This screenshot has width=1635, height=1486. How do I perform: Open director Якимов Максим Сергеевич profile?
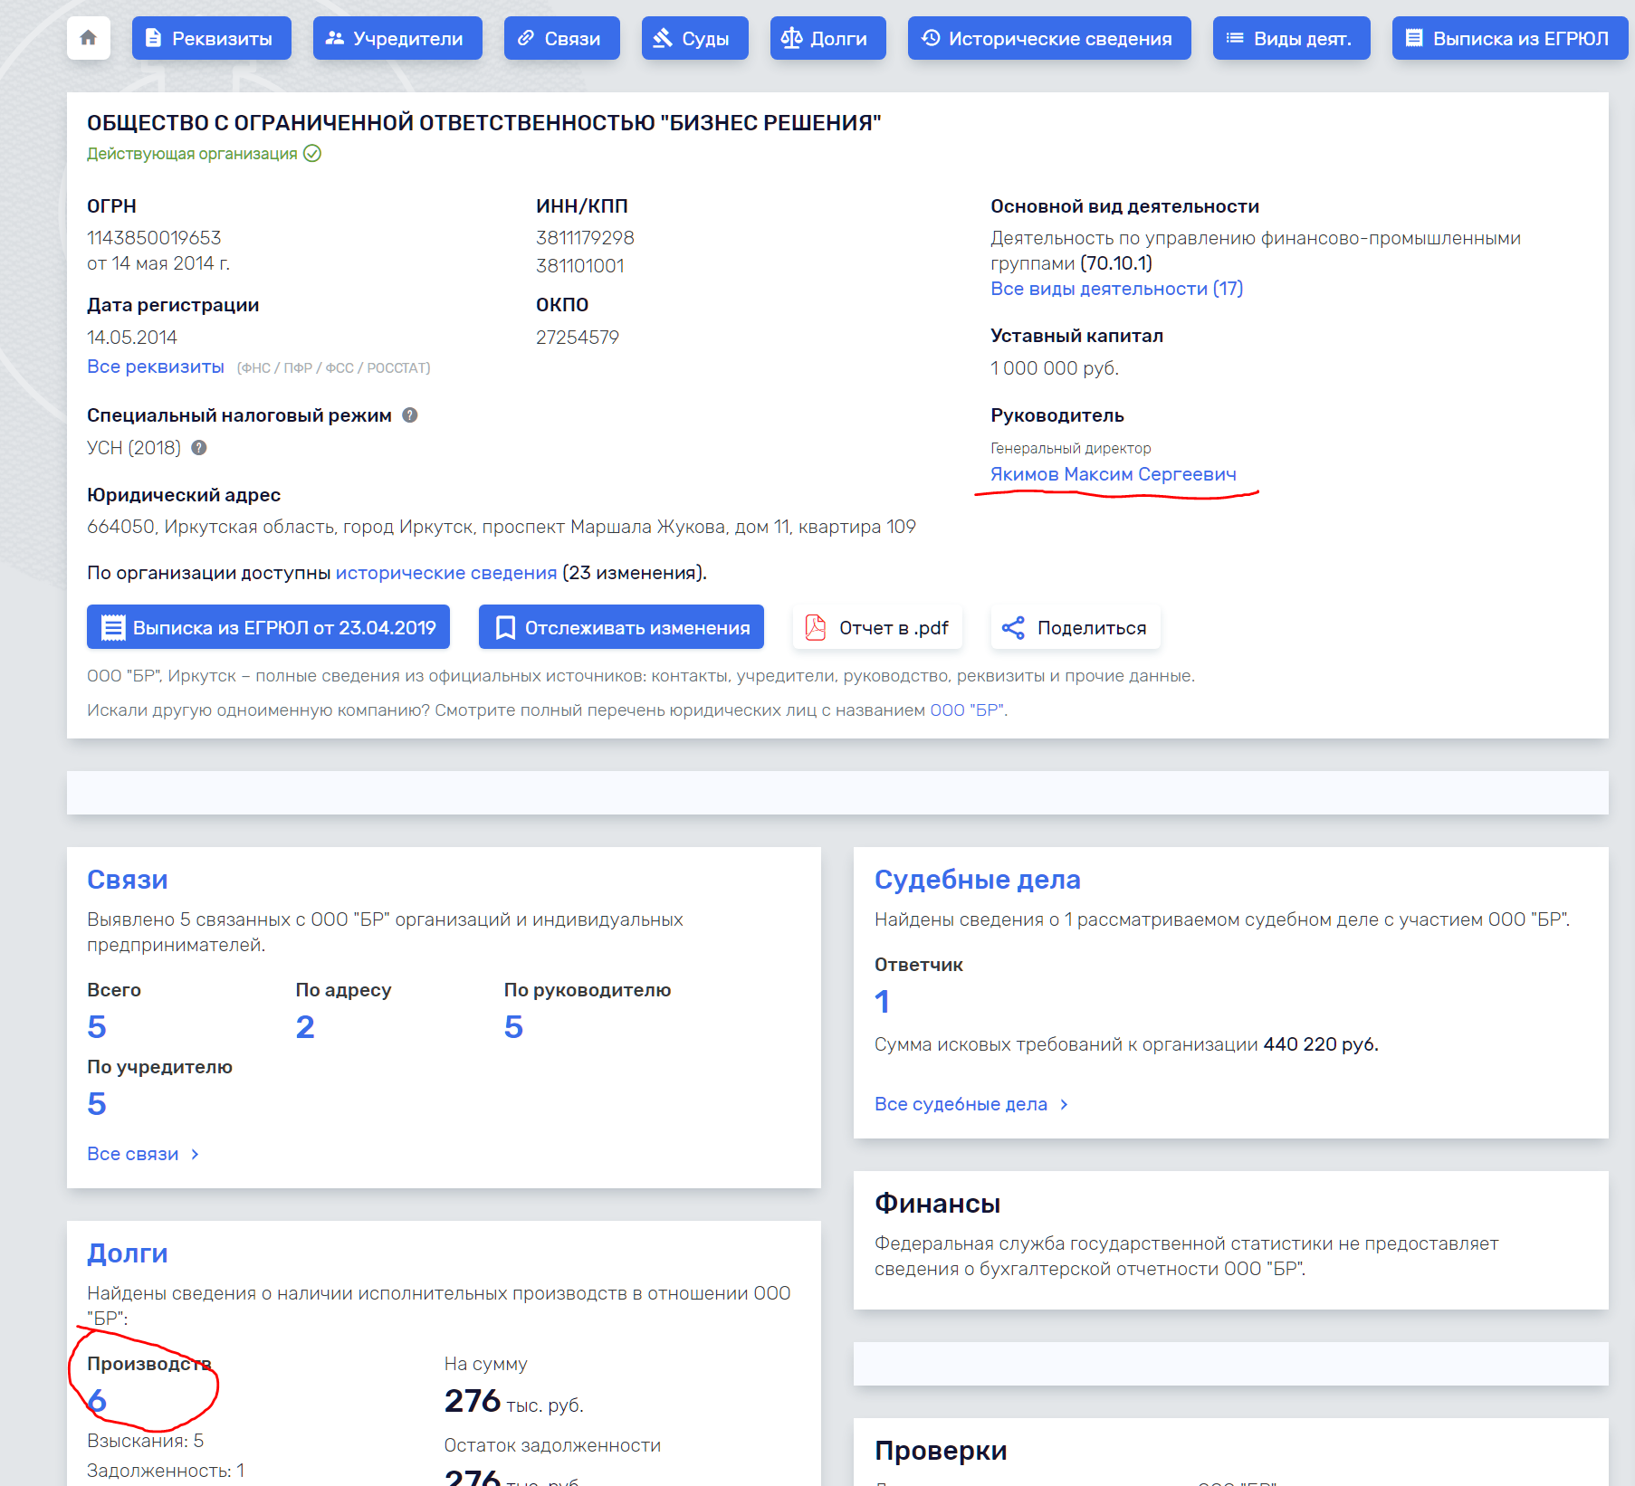[1113, 474]
